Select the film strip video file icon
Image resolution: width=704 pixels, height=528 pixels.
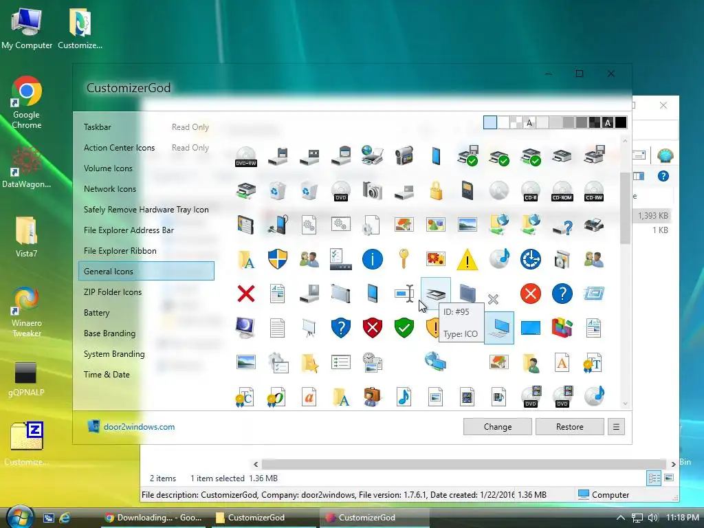[467, 397]
